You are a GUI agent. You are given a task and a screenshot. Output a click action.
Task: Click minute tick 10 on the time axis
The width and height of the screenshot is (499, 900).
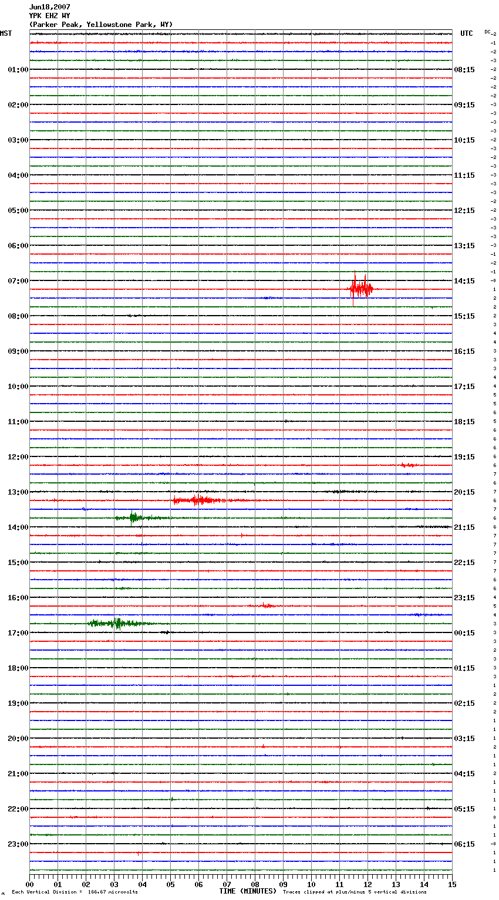[x=311, y=884]
